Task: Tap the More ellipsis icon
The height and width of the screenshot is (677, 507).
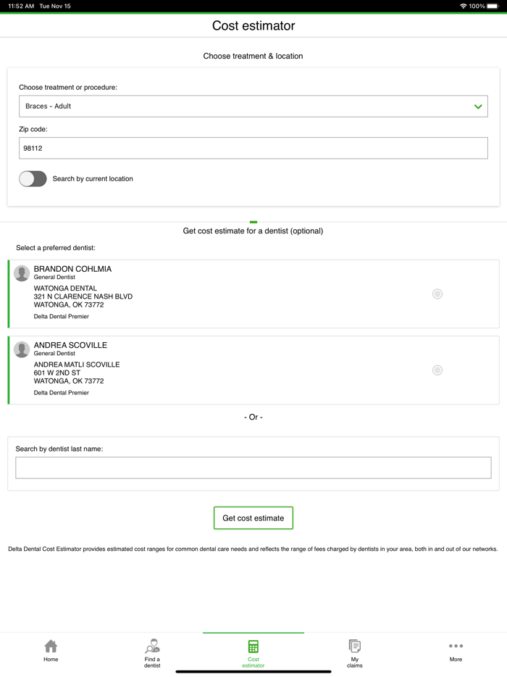Action: (x=456, y=646)
